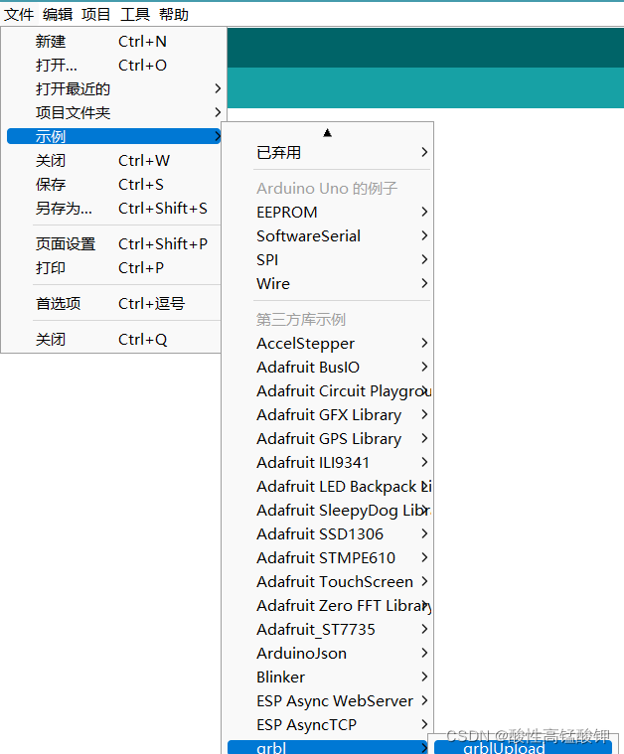Select highlighted 示例 menu entry

[114, 136]
